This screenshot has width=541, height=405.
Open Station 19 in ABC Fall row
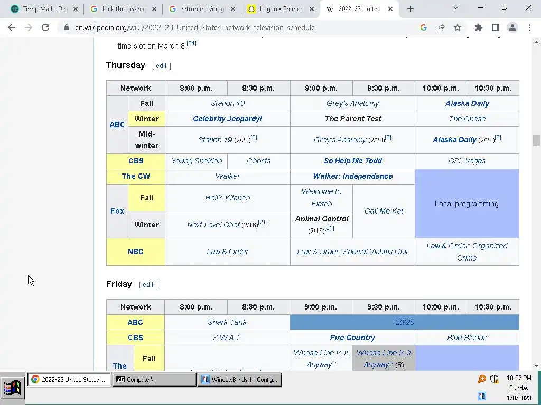[228, 103]
